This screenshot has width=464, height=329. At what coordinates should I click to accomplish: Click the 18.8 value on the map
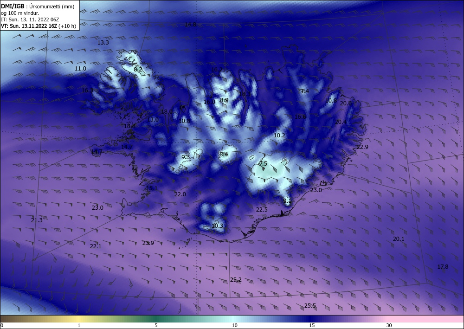click(129, 126)
